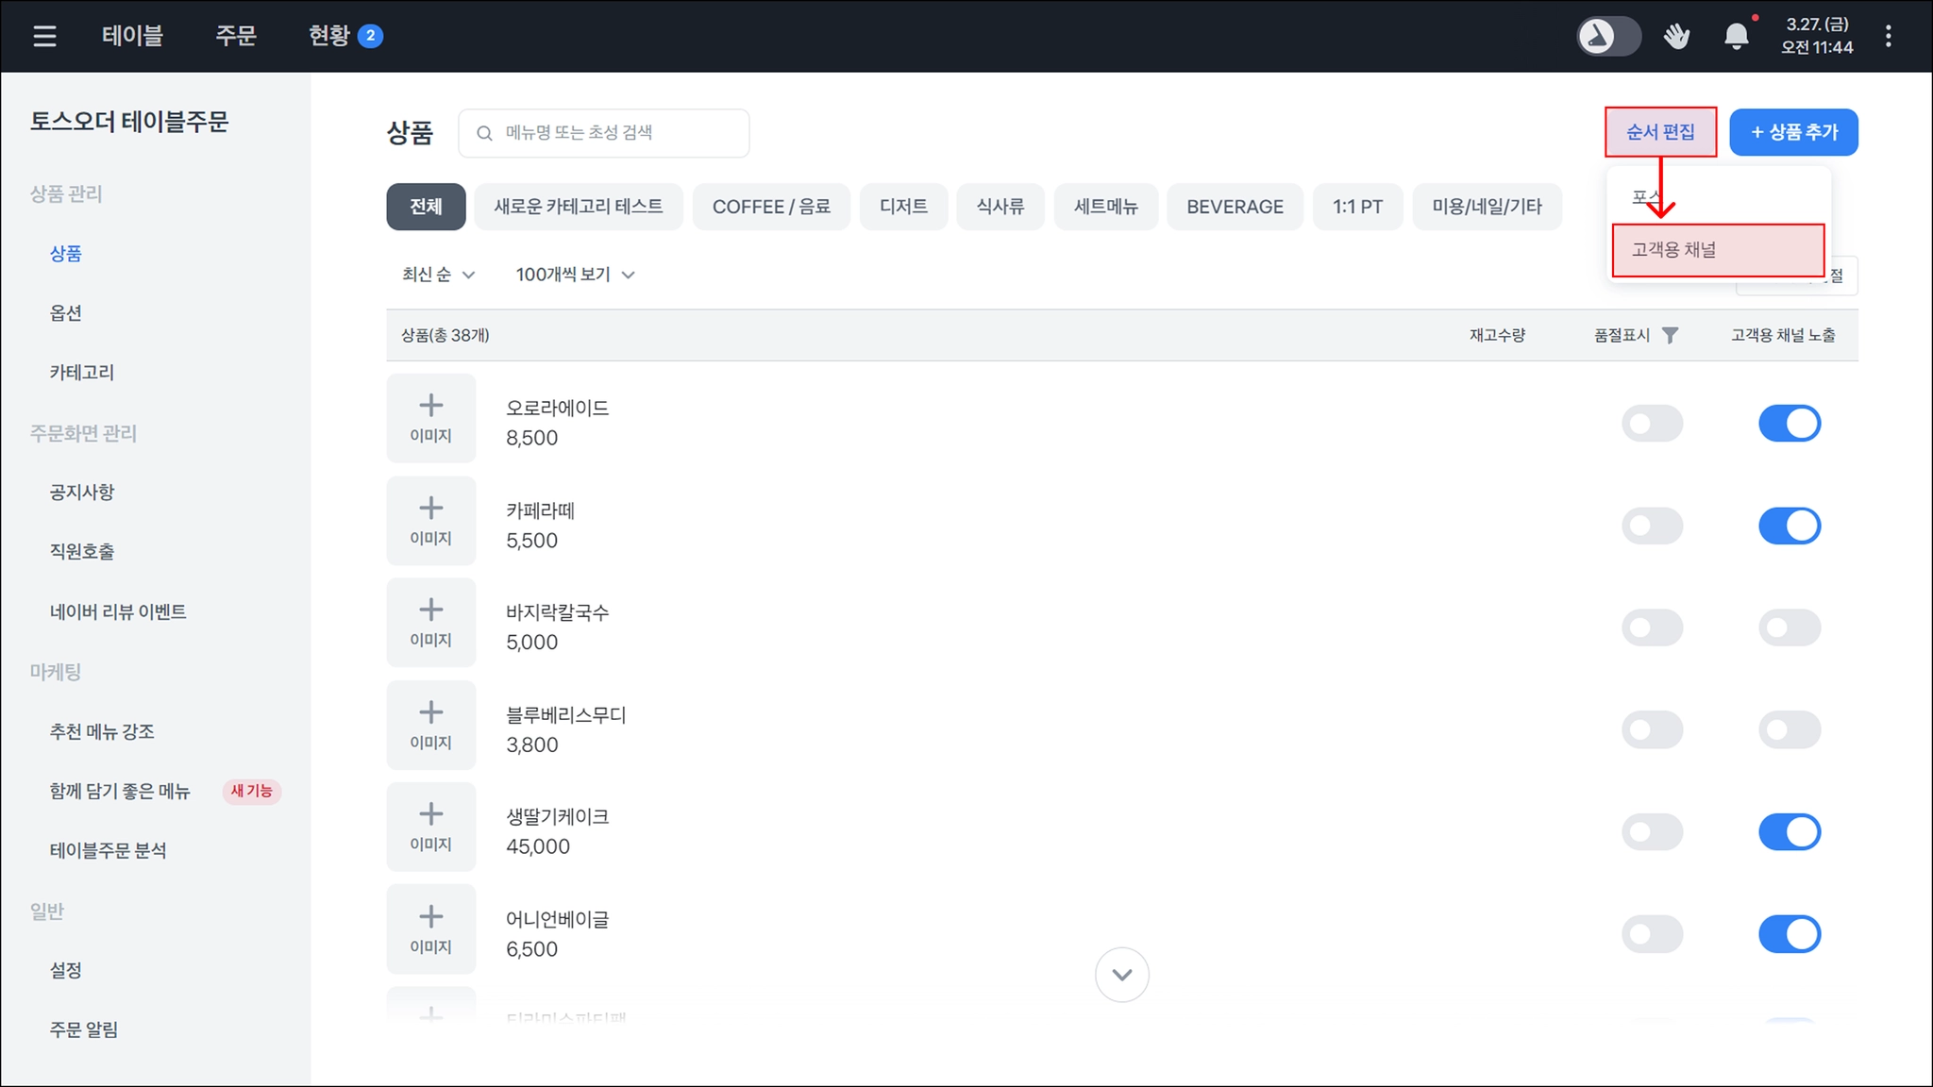Open the 최신 순 sort dropdown

438,275
